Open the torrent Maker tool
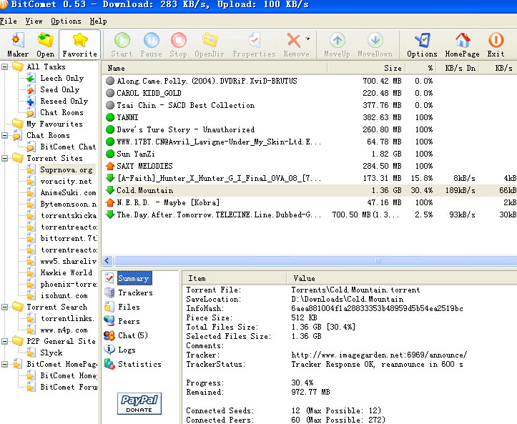The image size is (517, 424). pos(18,45)
